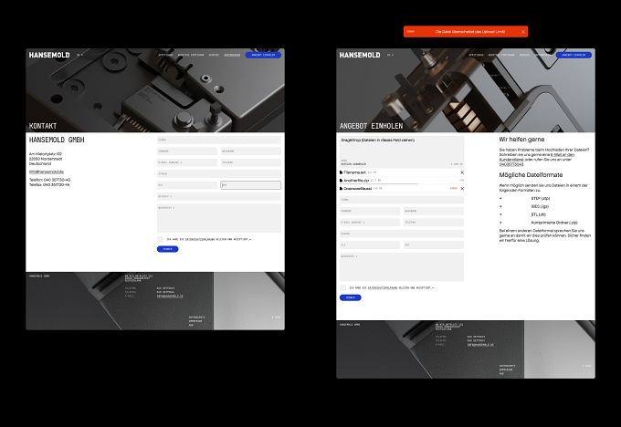
Task: Submit the Kontakt form with Senden
Action: (x=167, y=249)
